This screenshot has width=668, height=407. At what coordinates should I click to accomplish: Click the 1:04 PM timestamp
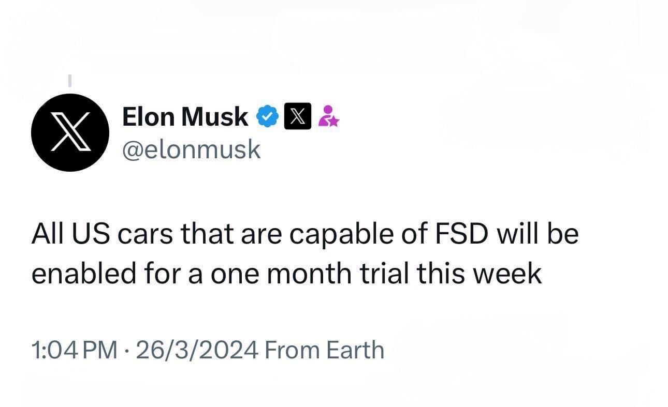tap(74, 350)
